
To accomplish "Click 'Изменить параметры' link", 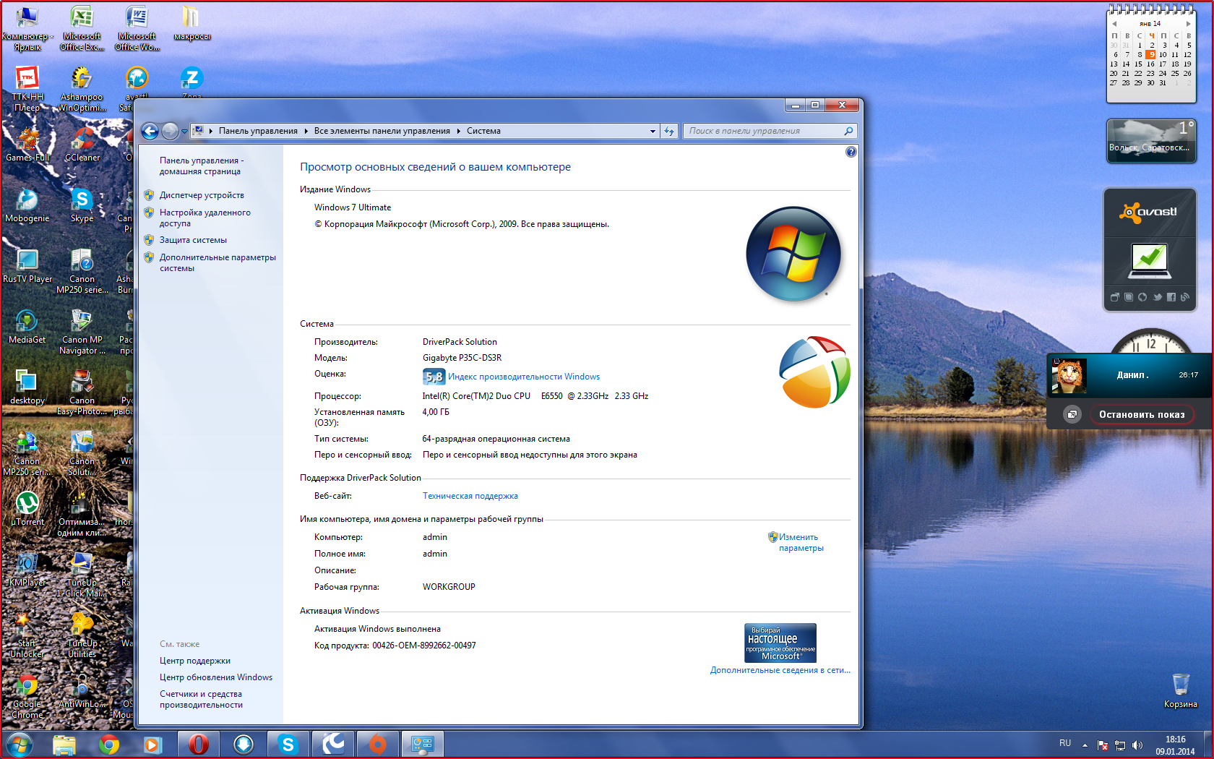I will click(801, 542).
